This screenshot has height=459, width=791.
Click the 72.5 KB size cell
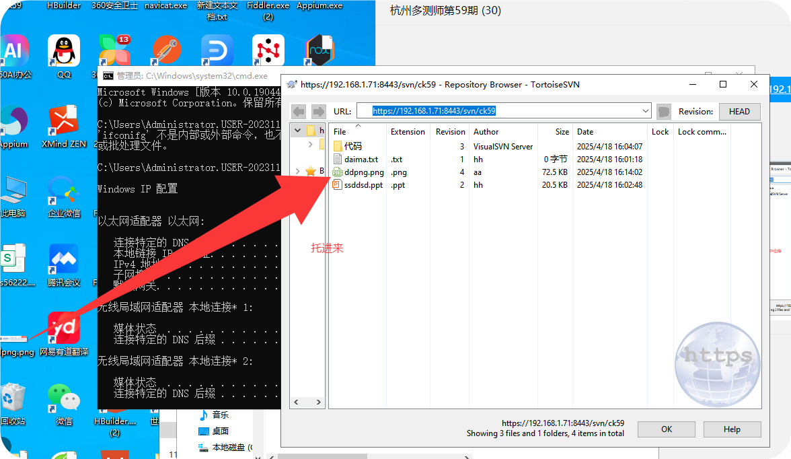(x=555, y=172)
